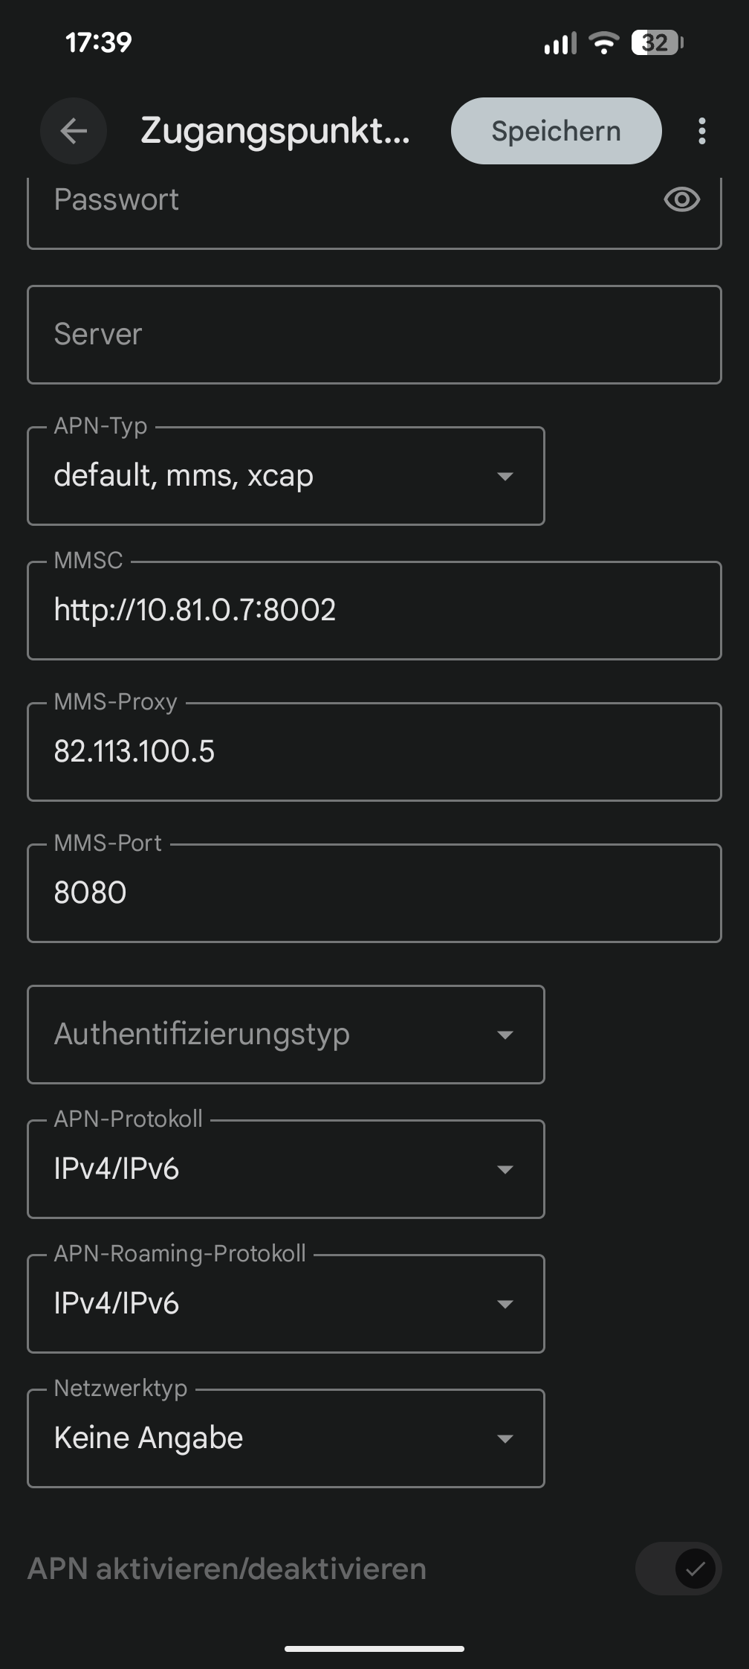Click into the Server text field

[374, 335]
